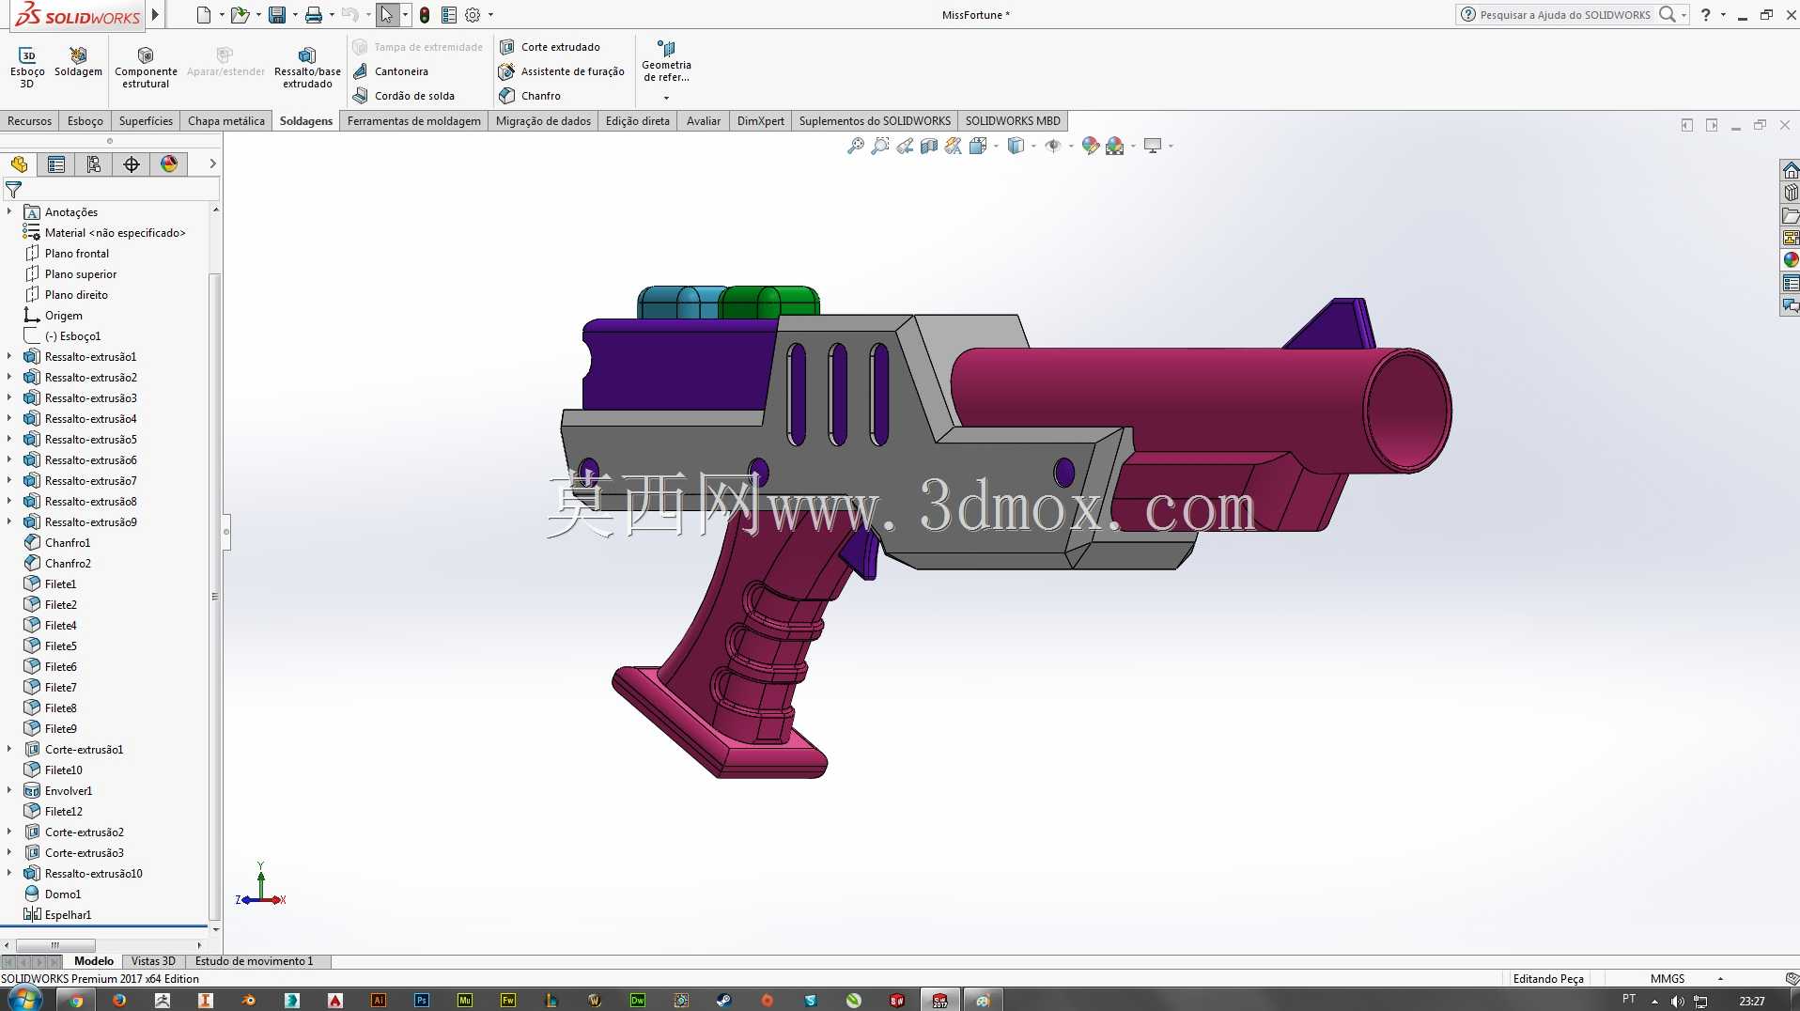Open Estudo de movimento 1 tab
Image resolution: width=1800 pixels, height=1011 pixels.
click(255, 961)
